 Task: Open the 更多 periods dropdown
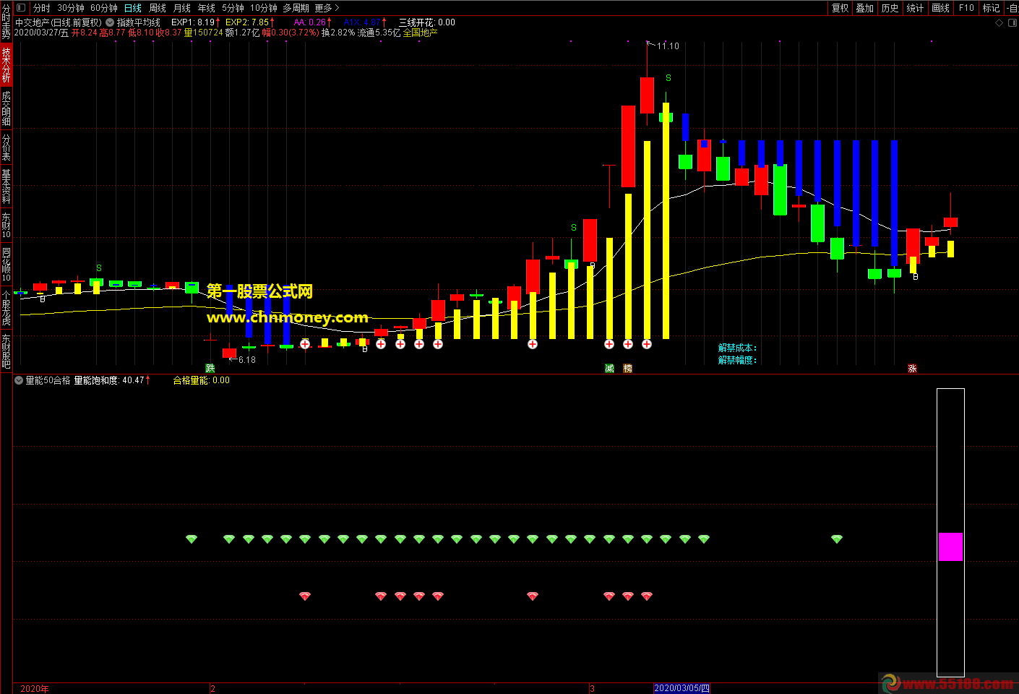coord(326,8)
